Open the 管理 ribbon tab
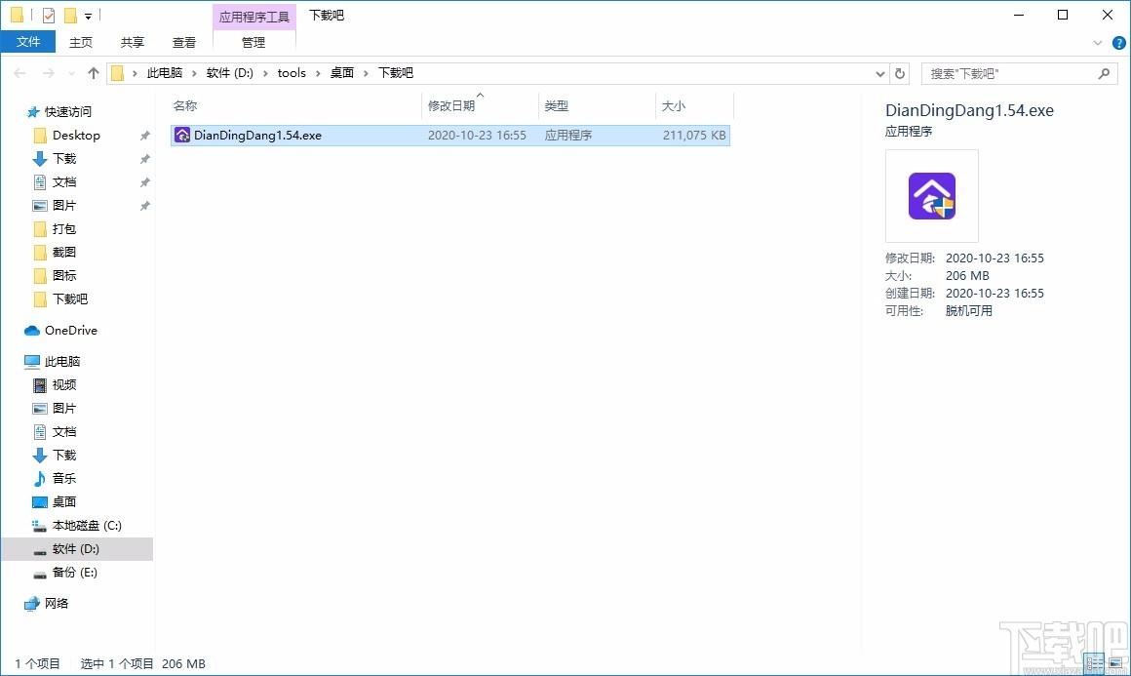This screenshot has height=676, width=1131. 253,43
